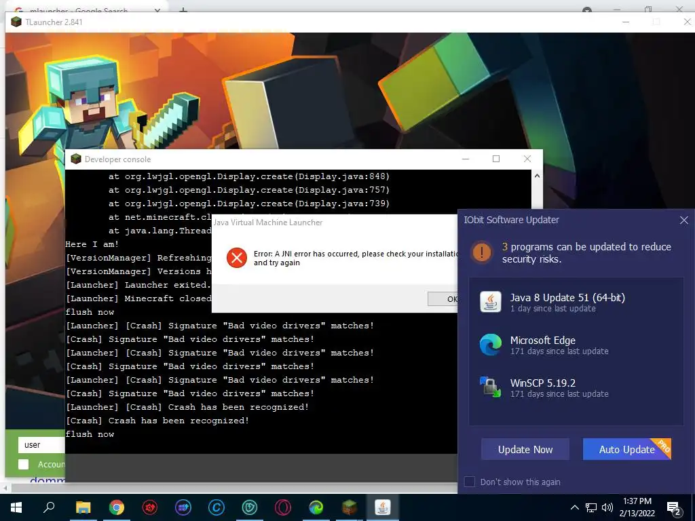
Task: Open the Windows Start menu
Action: (16, 507)
